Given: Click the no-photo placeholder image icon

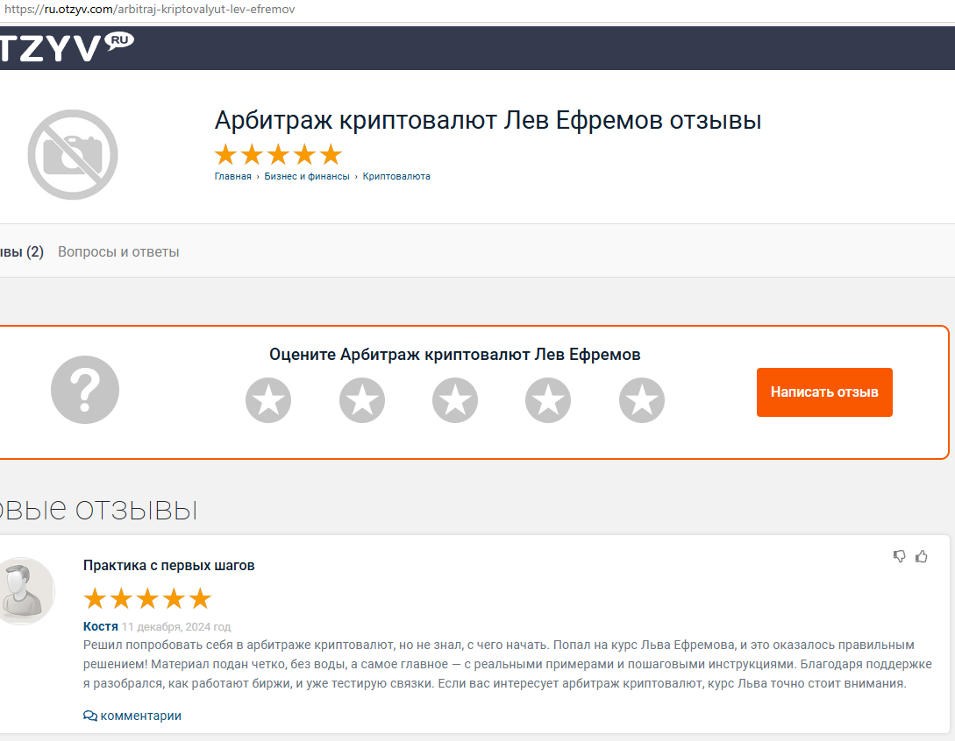Looking at the screenshot, I should [73, 155].
